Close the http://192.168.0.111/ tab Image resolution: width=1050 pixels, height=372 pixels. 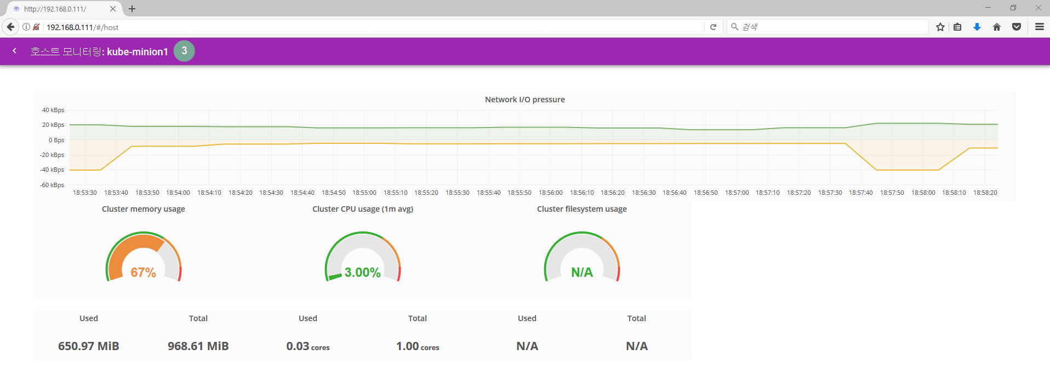click(113, 9)
